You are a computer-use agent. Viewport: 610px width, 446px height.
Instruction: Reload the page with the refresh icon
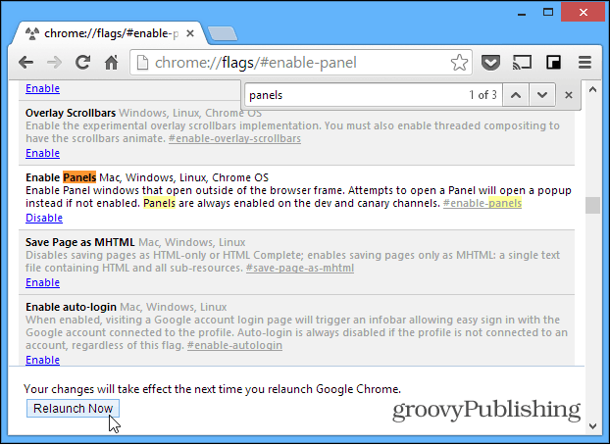coord(82,62)
